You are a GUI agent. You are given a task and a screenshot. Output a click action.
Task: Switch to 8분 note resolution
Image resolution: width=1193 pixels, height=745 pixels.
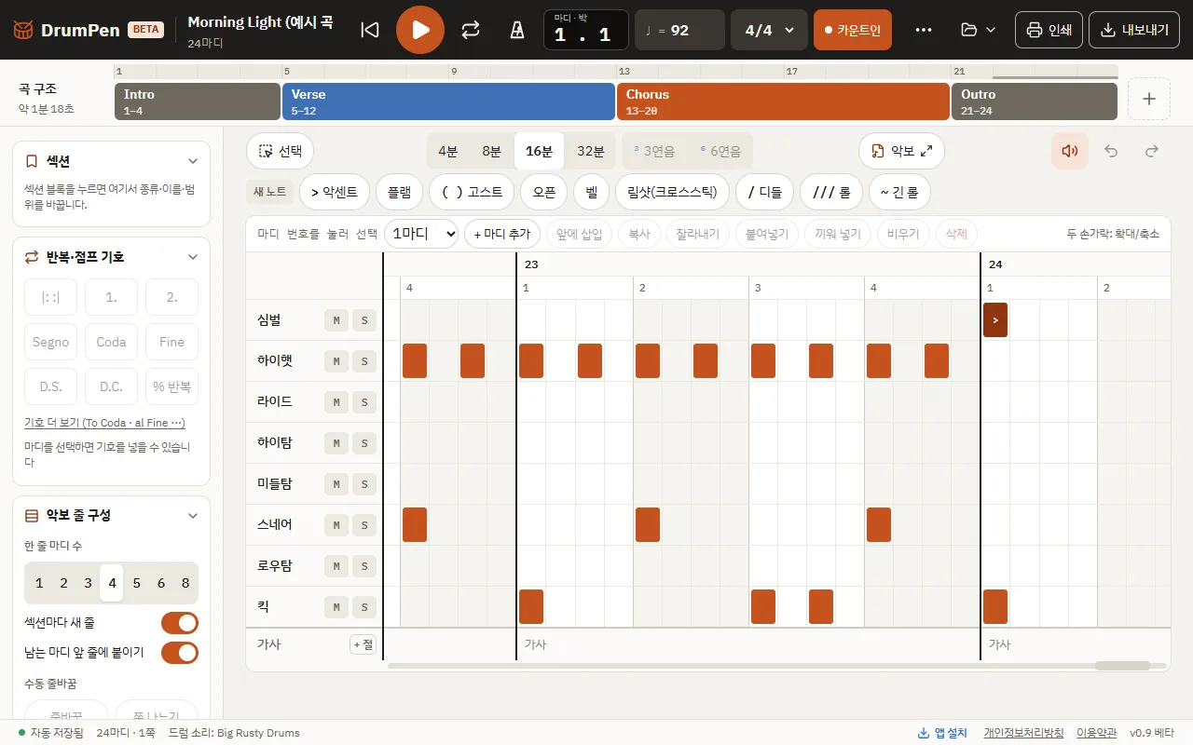click(491, 151)
